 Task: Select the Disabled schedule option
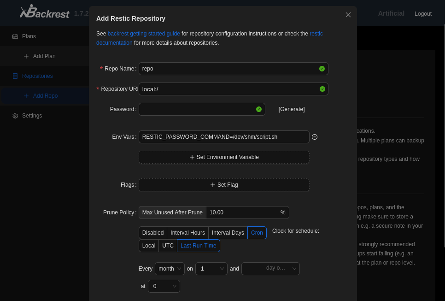(x=153, y=233)
